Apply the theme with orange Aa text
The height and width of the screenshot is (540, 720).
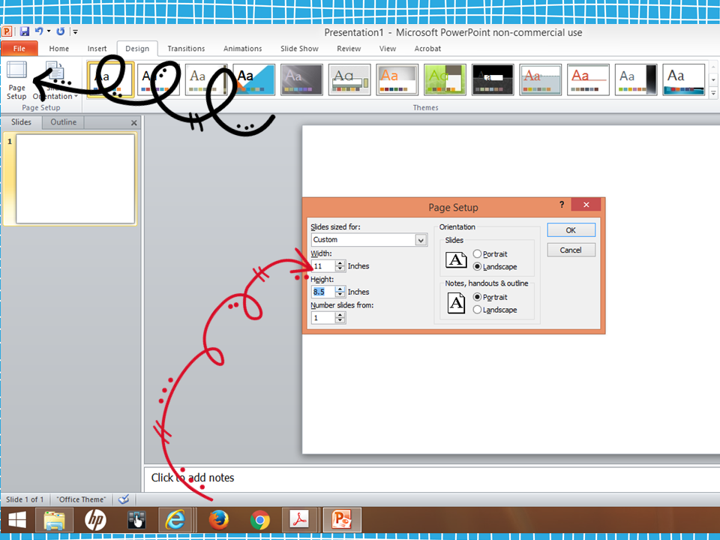(397, 79)
